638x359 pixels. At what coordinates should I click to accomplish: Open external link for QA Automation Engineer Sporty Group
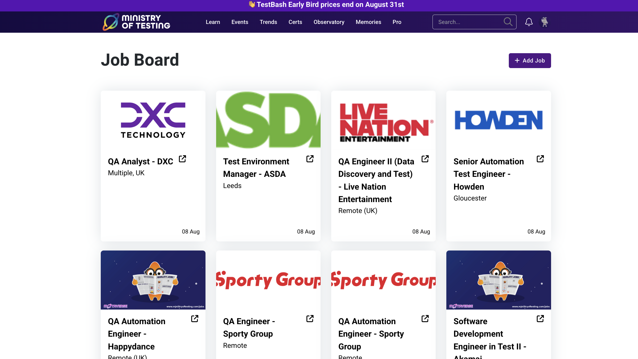pos(425,319)
